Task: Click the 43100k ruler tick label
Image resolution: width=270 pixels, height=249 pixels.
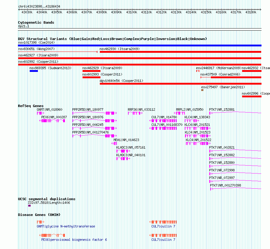Action: click(132, 12)
